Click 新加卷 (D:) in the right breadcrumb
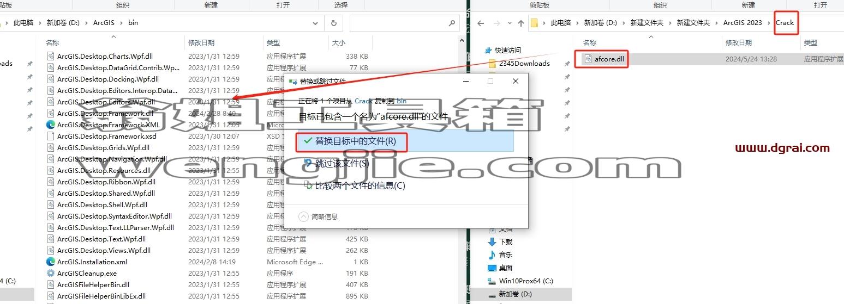Image resolution: width=844 pixels, height=304 pixels. point(600,23)
